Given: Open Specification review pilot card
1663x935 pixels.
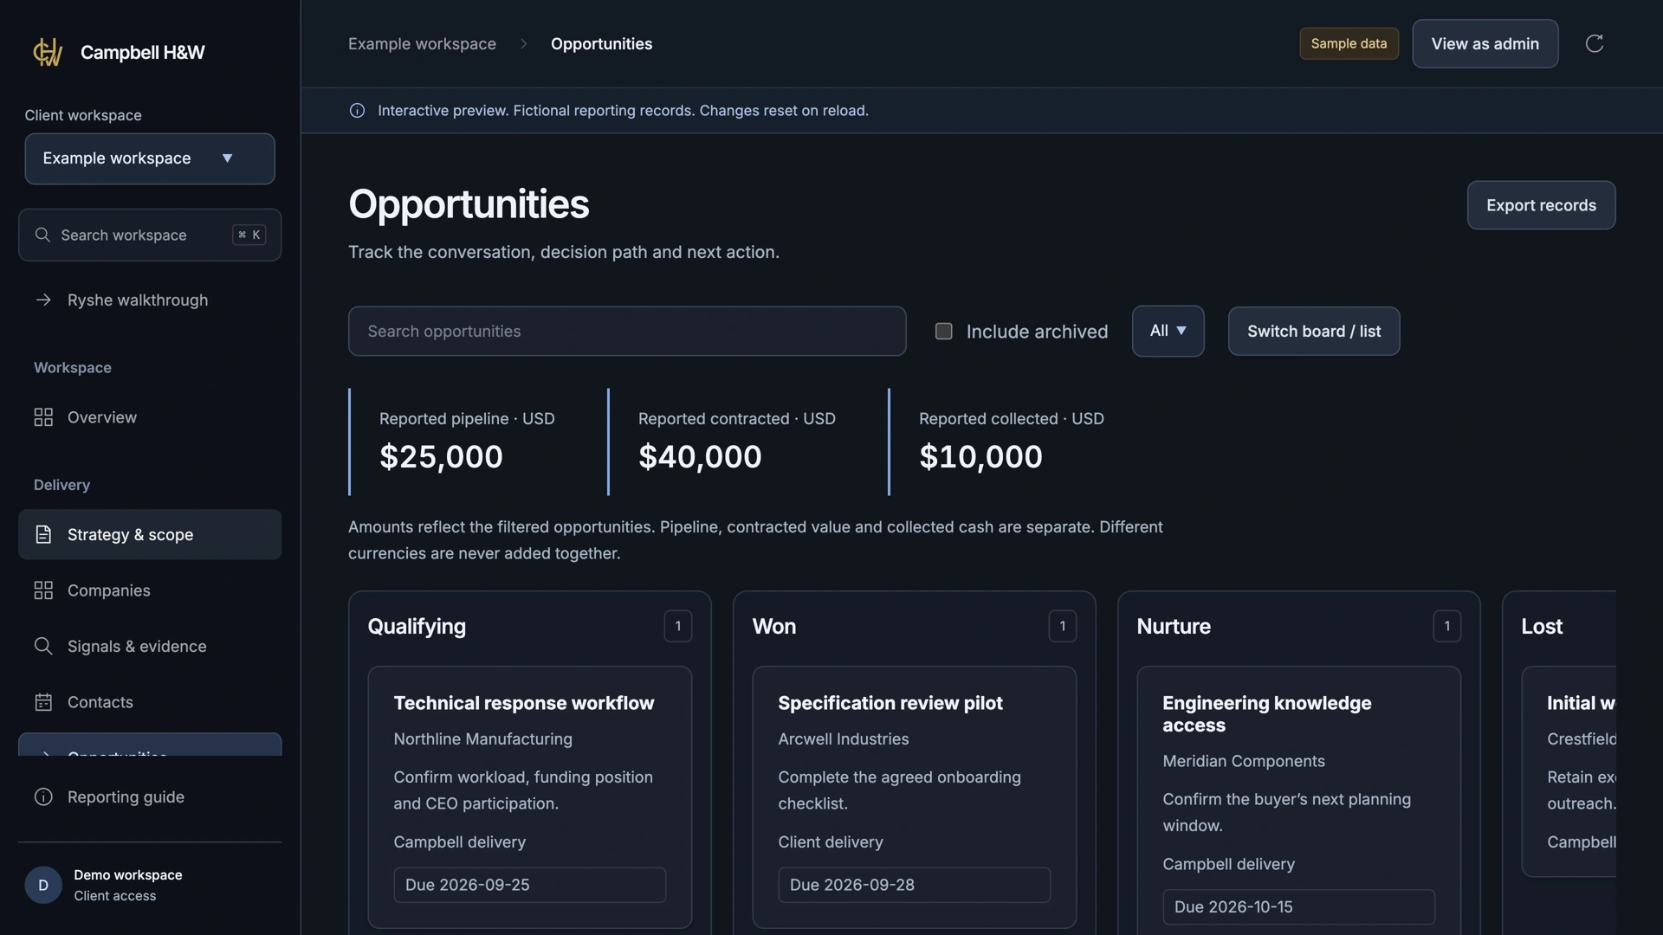Looking at the screenshot, I should (x=914, y=797).
